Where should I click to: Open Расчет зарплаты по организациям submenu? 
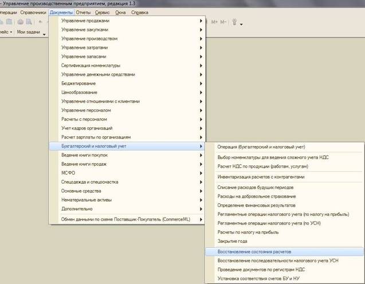click(x=127, y=137)
